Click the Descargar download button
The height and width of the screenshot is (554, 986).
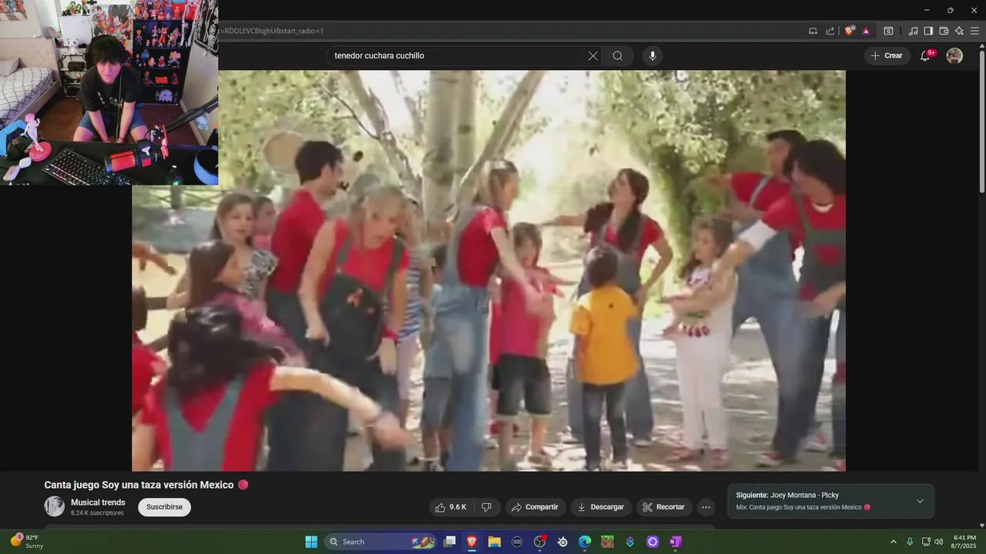pyautogui.click(x=601, y=507)
